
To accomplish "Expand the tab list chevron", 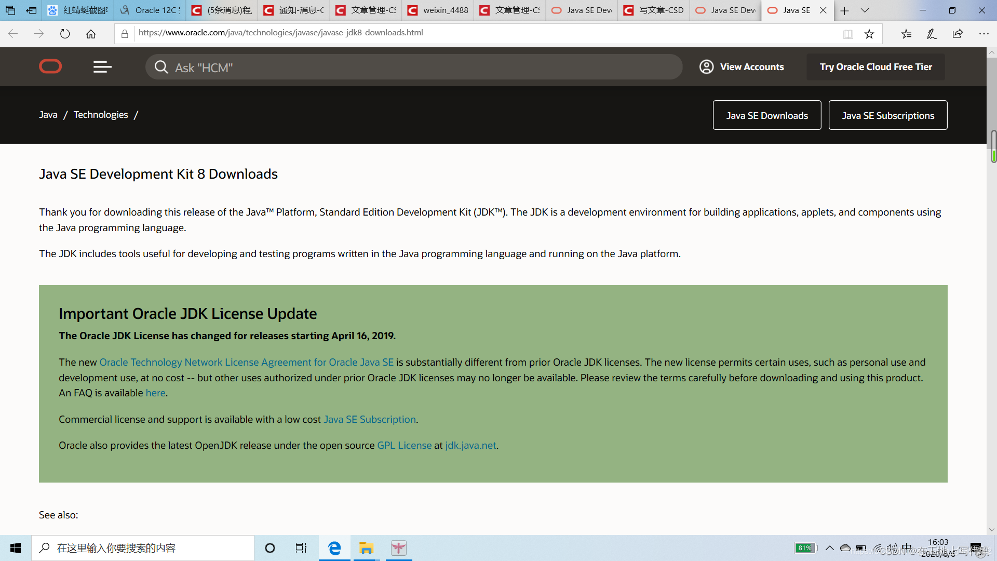I will tap(865, 10).
